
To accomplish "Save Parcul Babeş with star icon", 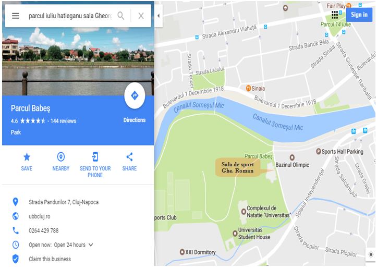I will tap(27, 157).
